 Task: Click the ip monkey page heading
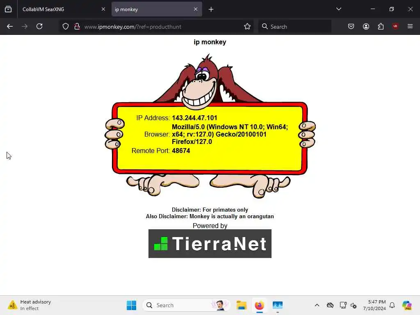[x=210, y=42]
